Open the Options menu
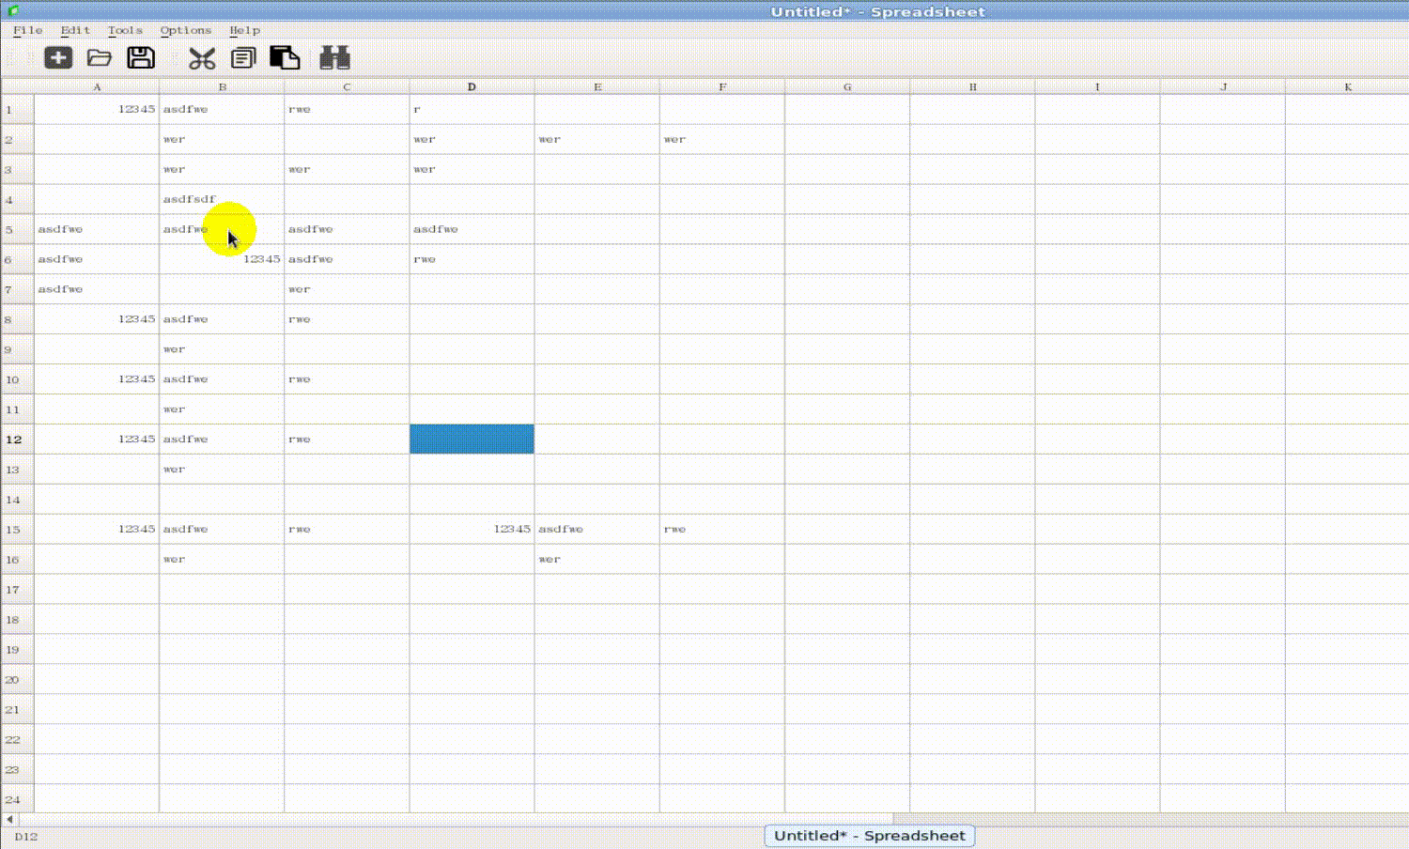The image size is (1409, 849). [185, 30]
